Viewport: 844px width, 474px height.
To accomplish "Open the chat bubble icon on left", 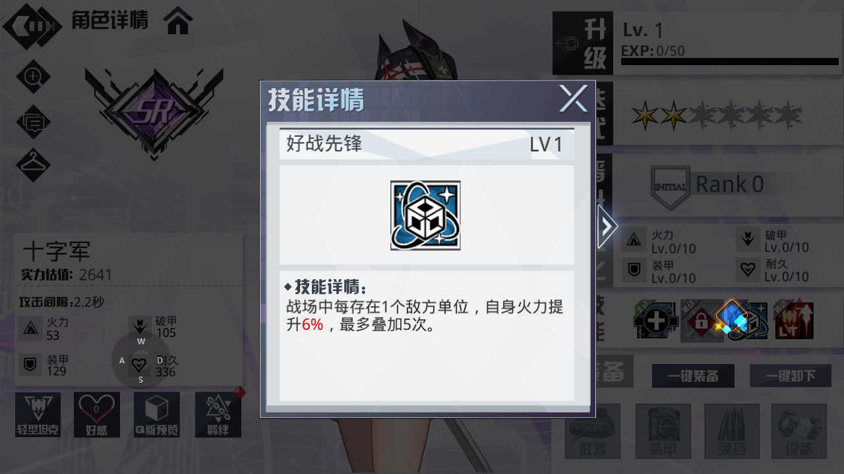I will coord(33,121).
